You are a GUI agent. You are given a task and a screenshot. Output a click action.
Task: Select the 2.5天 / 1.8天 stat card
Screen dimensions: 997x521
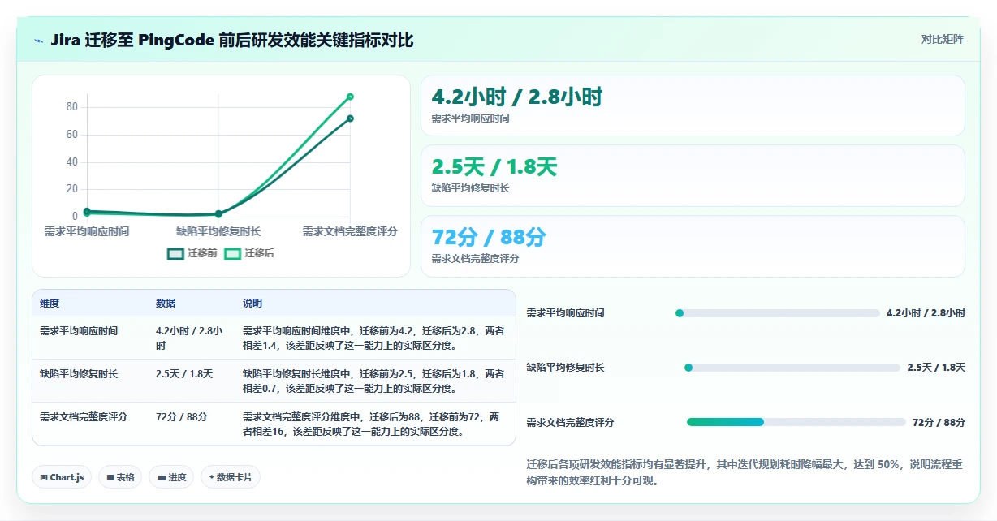point(693,175)
